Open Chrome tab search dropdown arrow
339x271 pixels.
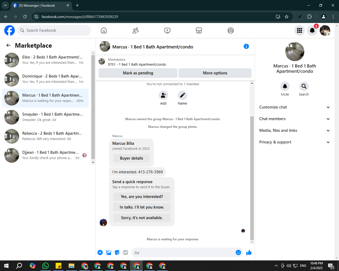click(5, 5)
